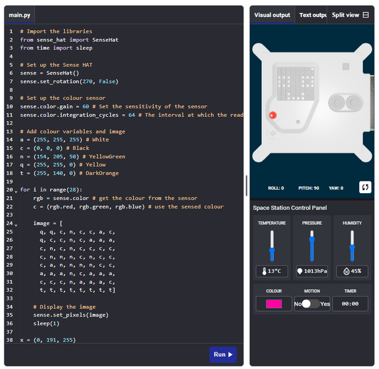Screen dimensions: 379x369
Task: Click the reset orientation icon button
Action: click(x=365, y=187)
